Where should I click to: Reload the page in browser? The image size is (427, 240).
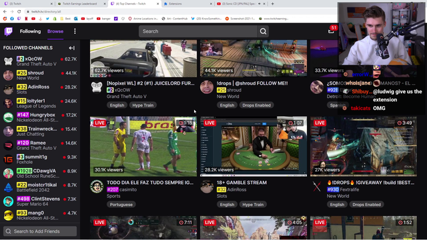[x=19, y=11]
